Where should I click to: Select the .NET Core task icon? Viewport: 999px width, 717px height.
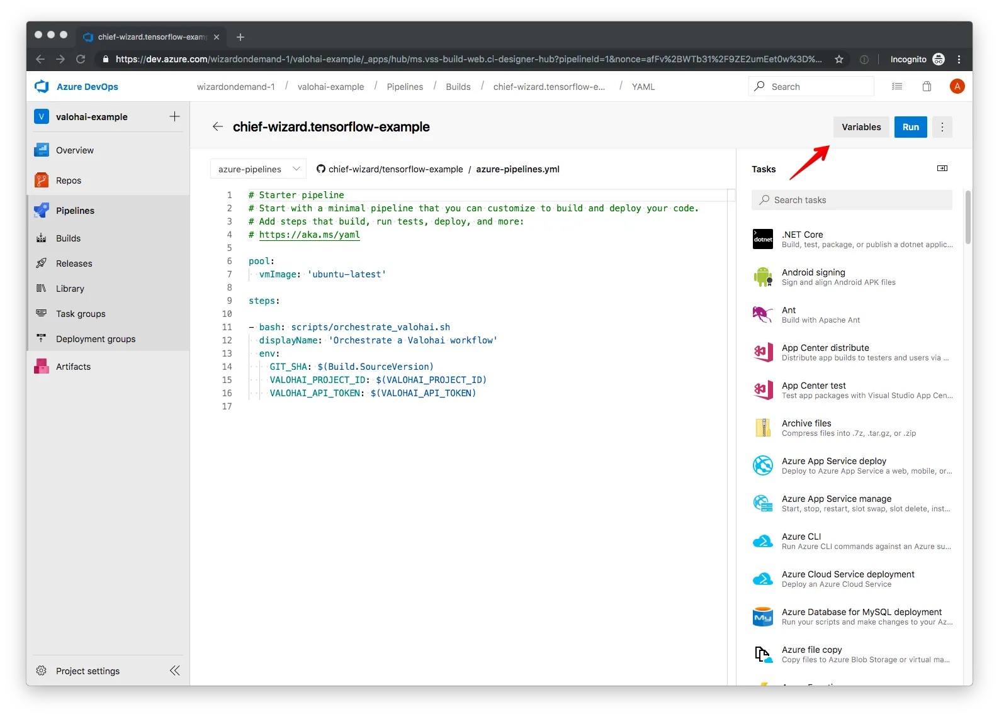(x=763, y=240)
